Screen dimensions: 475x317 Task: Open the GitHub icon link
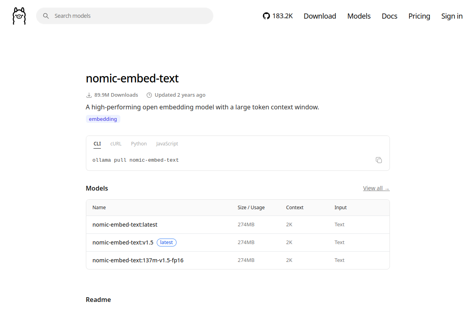[266, 16]
